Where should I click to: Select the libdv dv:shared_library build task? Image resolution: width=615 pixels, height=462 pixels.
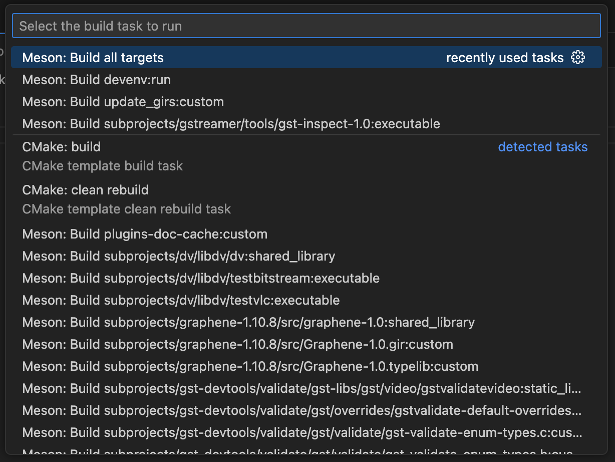point(179,256)
